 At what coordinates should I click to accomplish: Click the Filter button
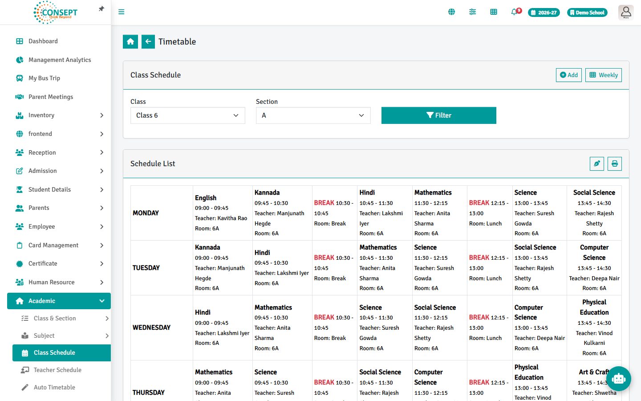pos(439,115)
